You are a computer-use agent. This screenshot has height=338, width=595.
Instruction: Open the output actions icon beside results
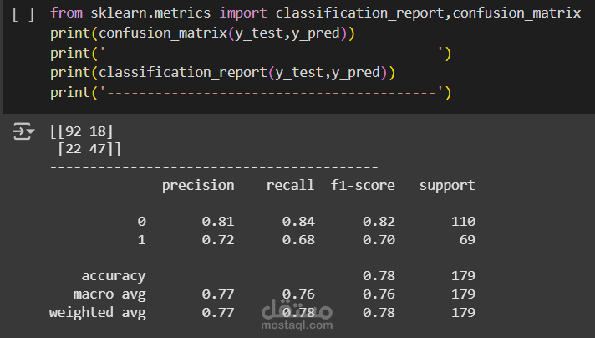pos(23,131)
